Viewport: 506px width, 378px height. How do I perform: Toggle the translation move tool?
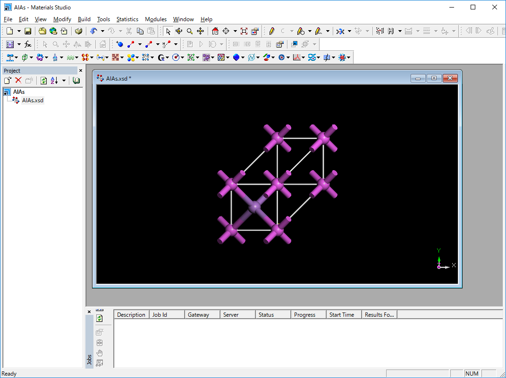(x=200, y=31)
